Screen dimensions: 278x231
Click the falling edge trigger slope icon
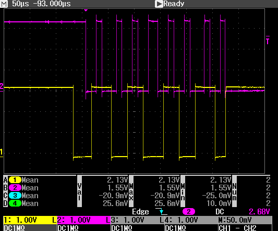pos(161,212)
